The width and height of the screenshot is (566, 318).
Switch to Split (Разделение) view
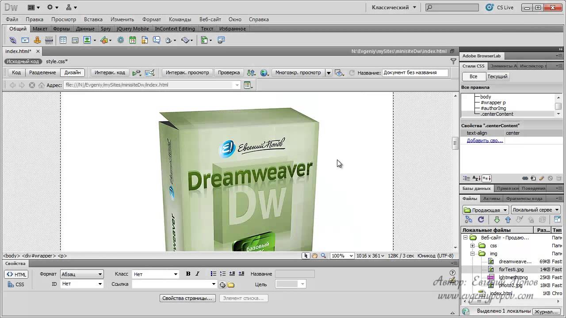pyautogui.click(x=42, y=72)
